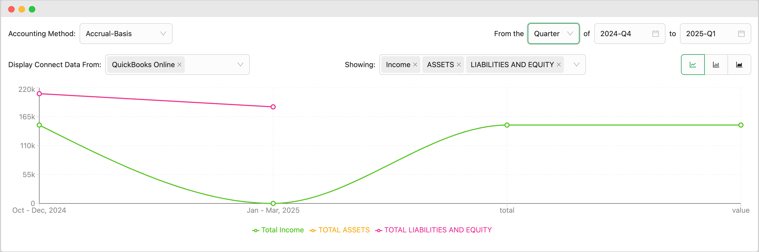Remove the ASSETS tag

pyautogui.click(x=459, y=65)
